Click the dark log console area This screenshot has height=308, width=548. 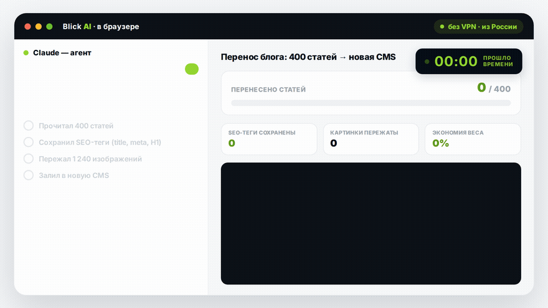[x=371, y=223]
